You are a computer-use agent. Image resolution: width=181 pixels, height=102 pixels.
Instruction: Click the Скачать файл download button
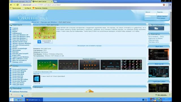click(45, 42)
